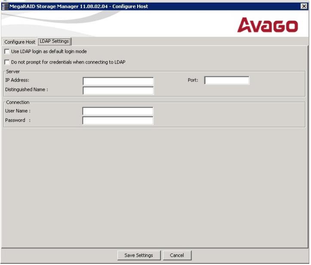
Task: Select the LDAP Settings tab
Action: (x=55, y=41)
